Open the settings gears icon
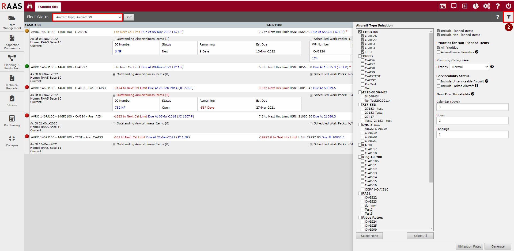 (x=486, y=6)
